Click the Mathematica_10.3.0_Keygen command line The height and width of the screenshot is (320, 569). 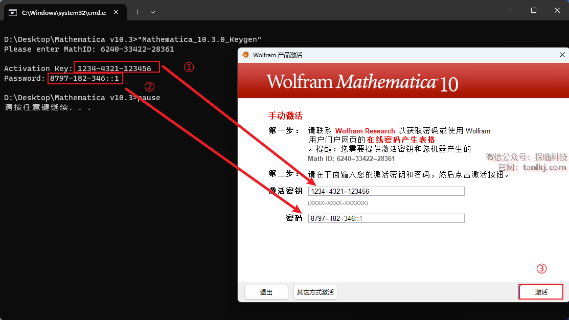click(x=132, y=39)
